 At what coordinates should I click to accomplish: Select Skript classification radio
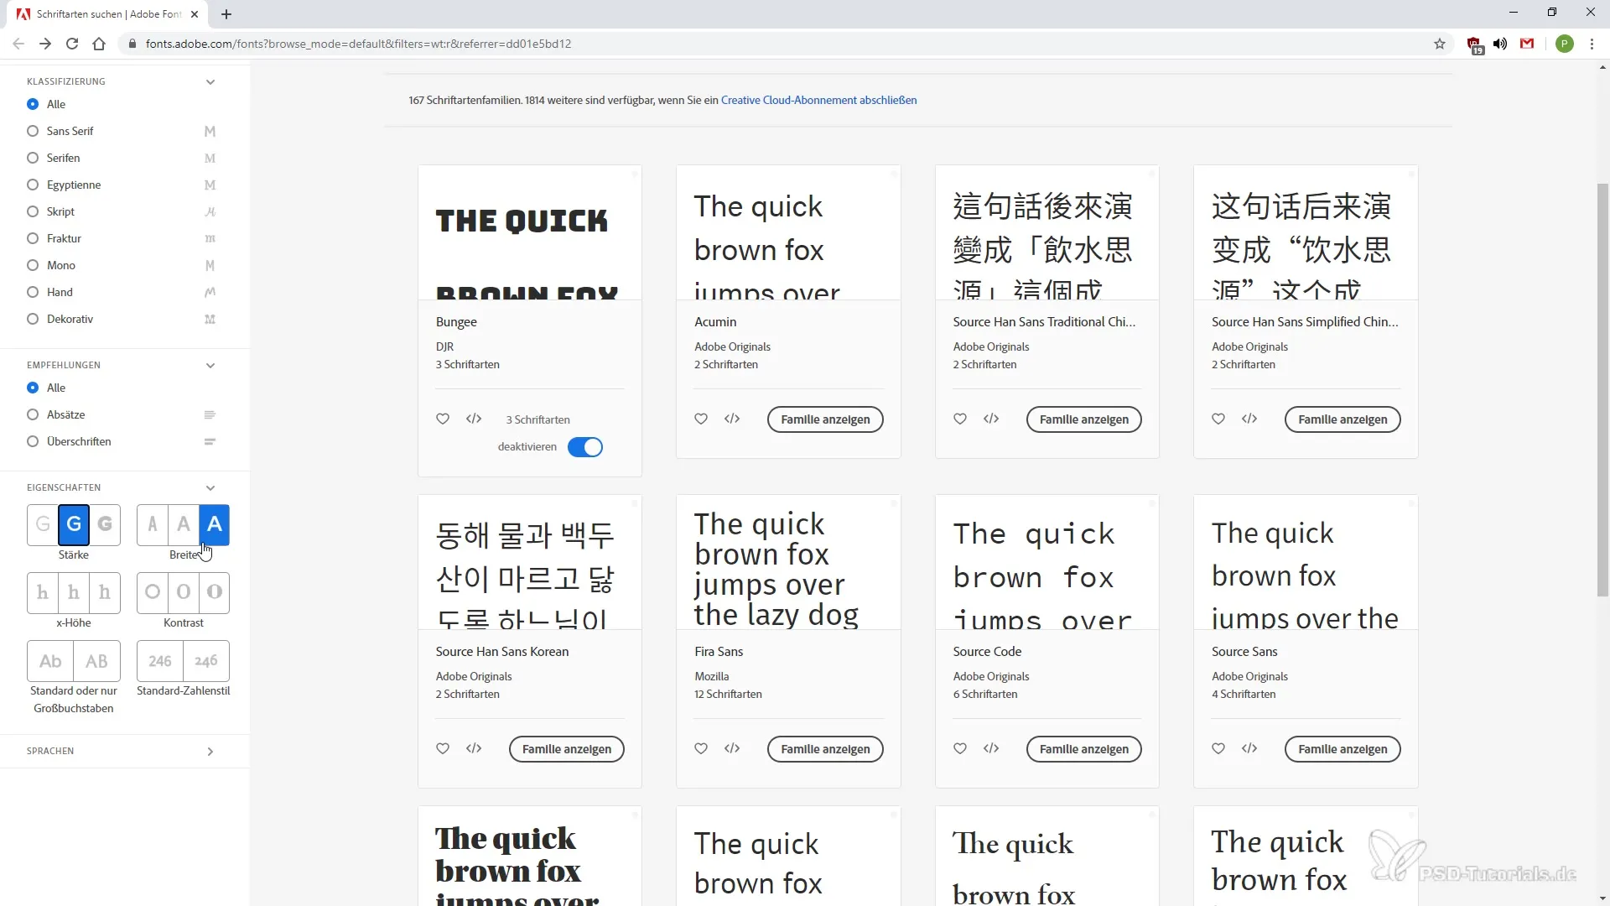[x=33, y=211]
